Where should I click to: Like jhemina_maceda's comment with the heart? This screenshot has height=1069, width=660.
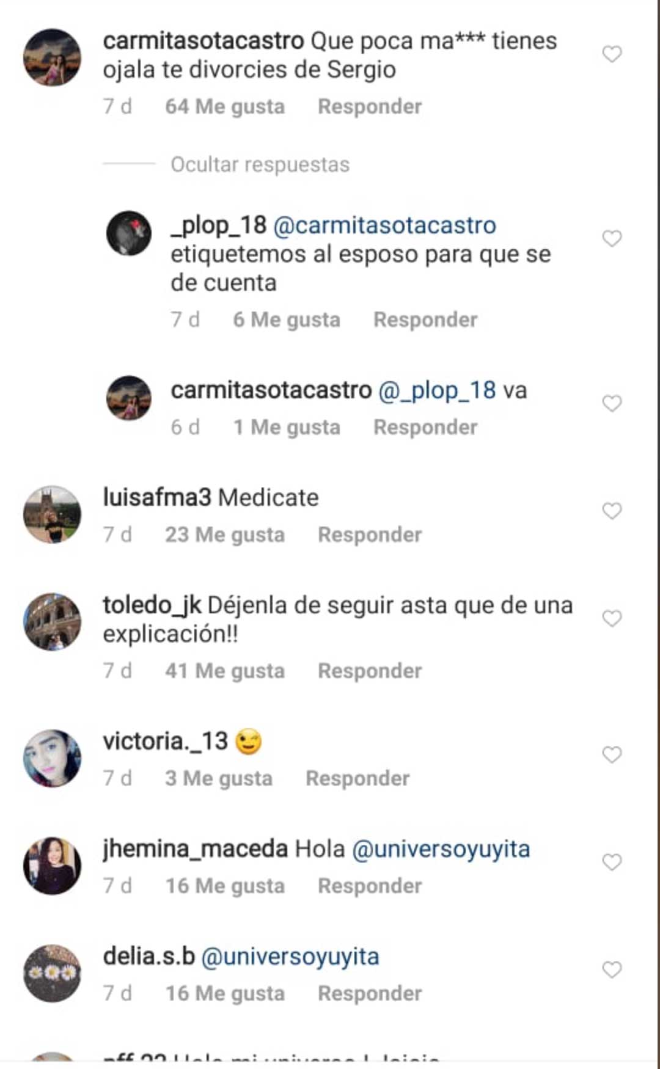[612, 862]
